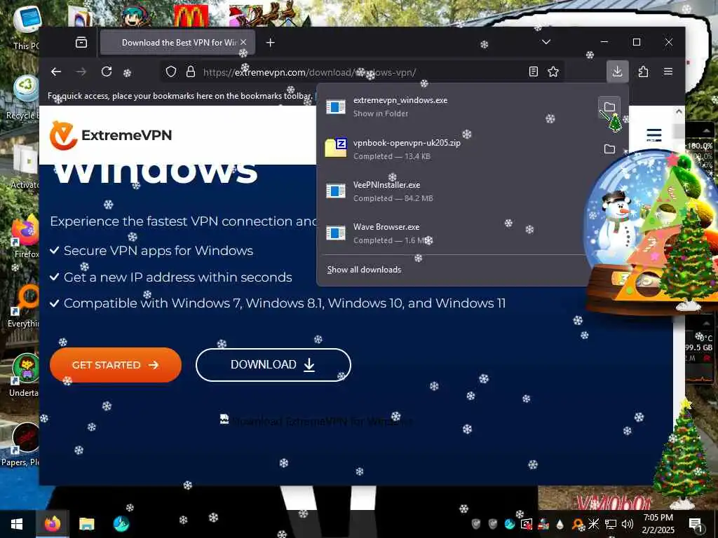Open the extensions puzzle icon
This screenshot has width=718, height=538.
point(643,72)
